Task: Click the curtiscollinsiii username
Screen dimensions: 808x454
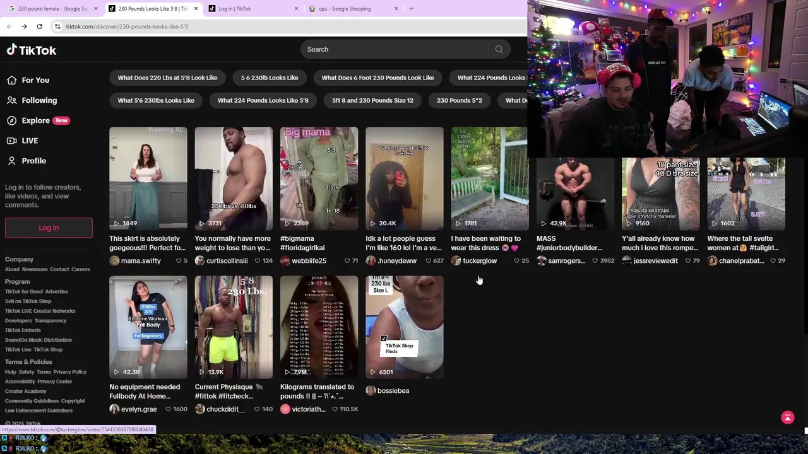Action: [x=227, y=260]
